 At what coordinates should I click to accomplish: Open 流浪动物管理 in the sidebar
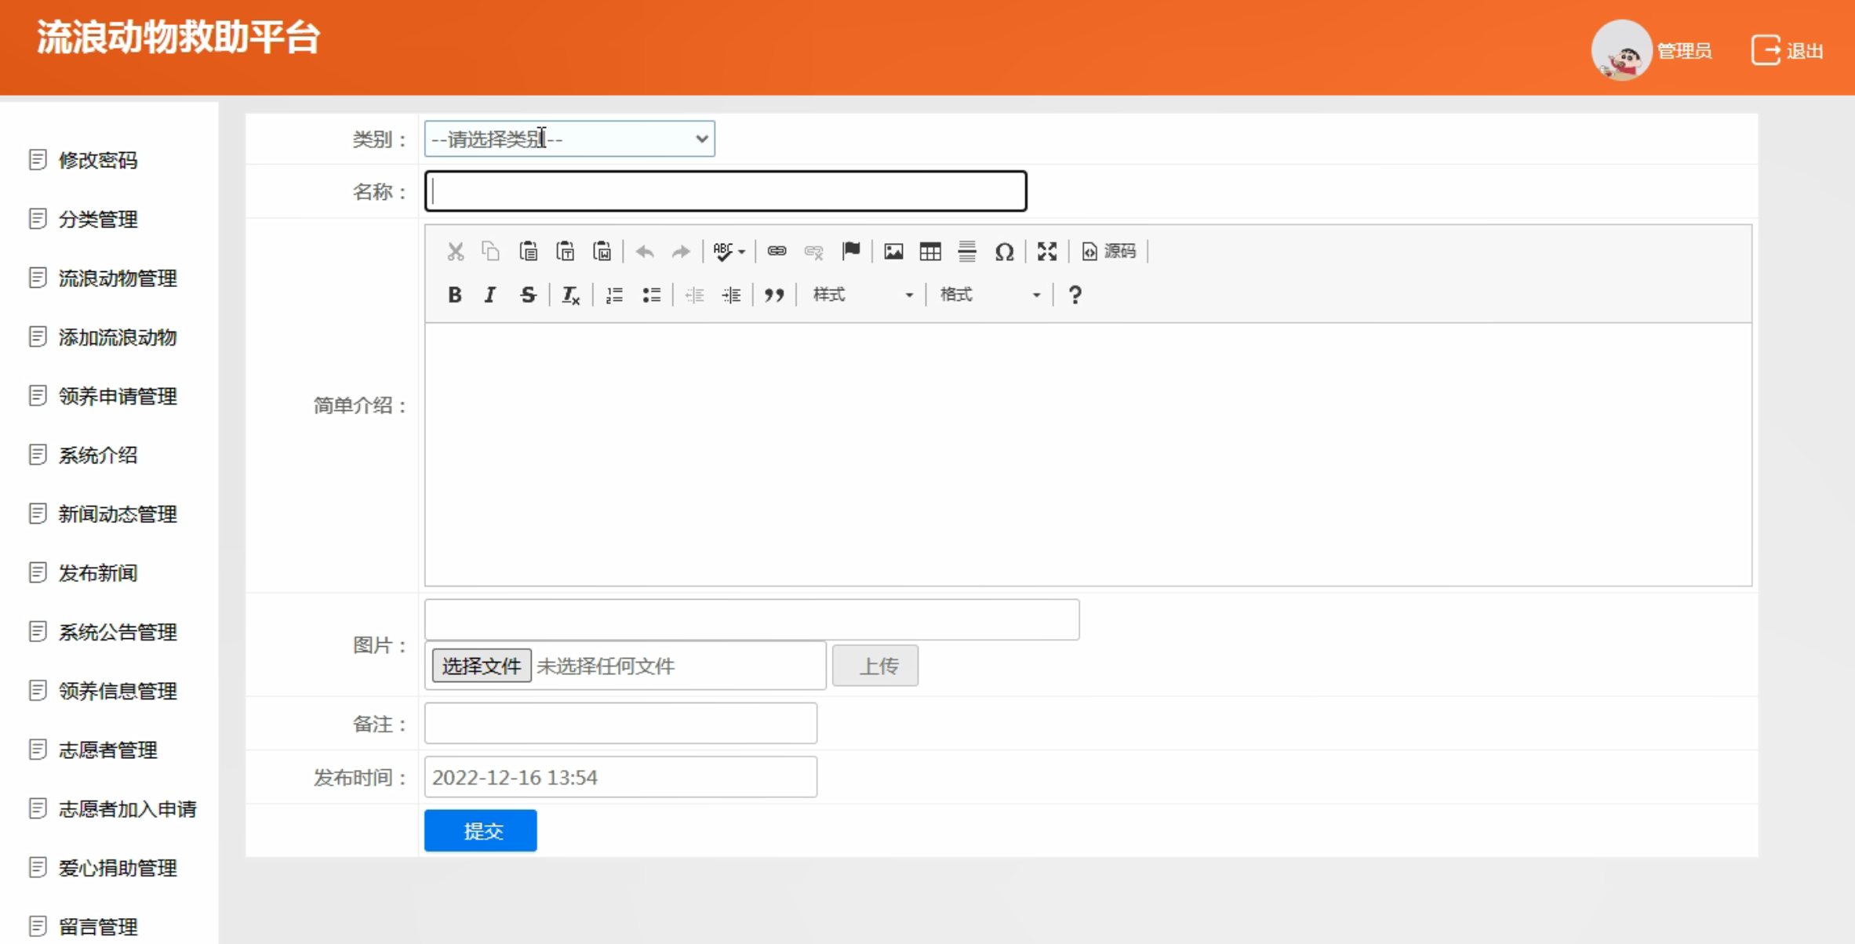coord(118,278)
